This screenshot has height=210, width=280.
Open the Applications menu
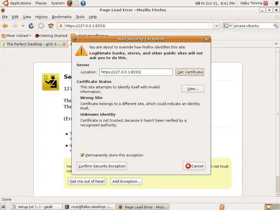[x=20, y=3]
